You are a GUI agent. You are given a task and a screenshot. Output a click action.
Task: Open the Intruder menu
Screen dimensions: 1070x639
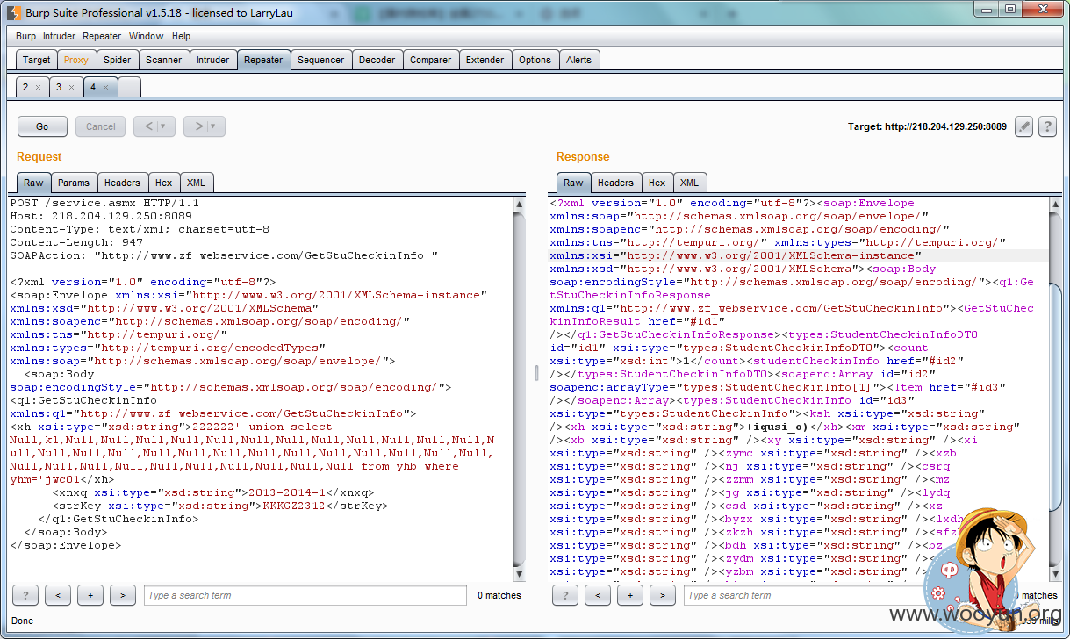(x=59, y=36)
